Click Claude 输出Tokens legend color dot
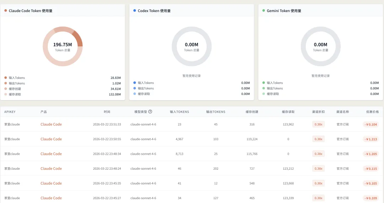The image size is (384, 203). click(6, 83)
